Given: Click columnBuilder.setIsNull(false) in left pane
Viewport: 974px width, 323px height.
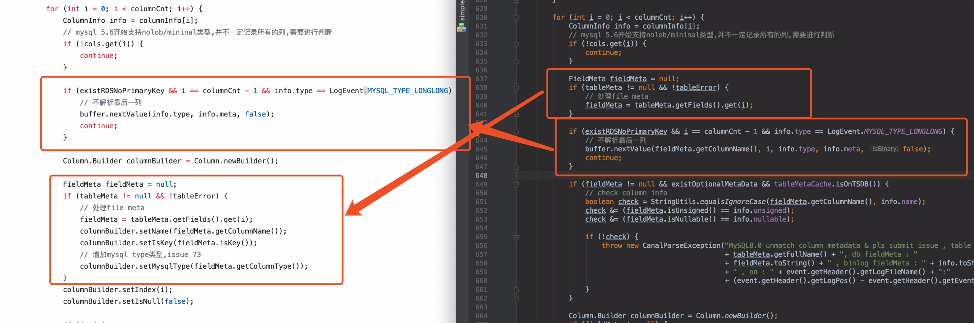Looking at the screenshot, I should tap(128, 302).
